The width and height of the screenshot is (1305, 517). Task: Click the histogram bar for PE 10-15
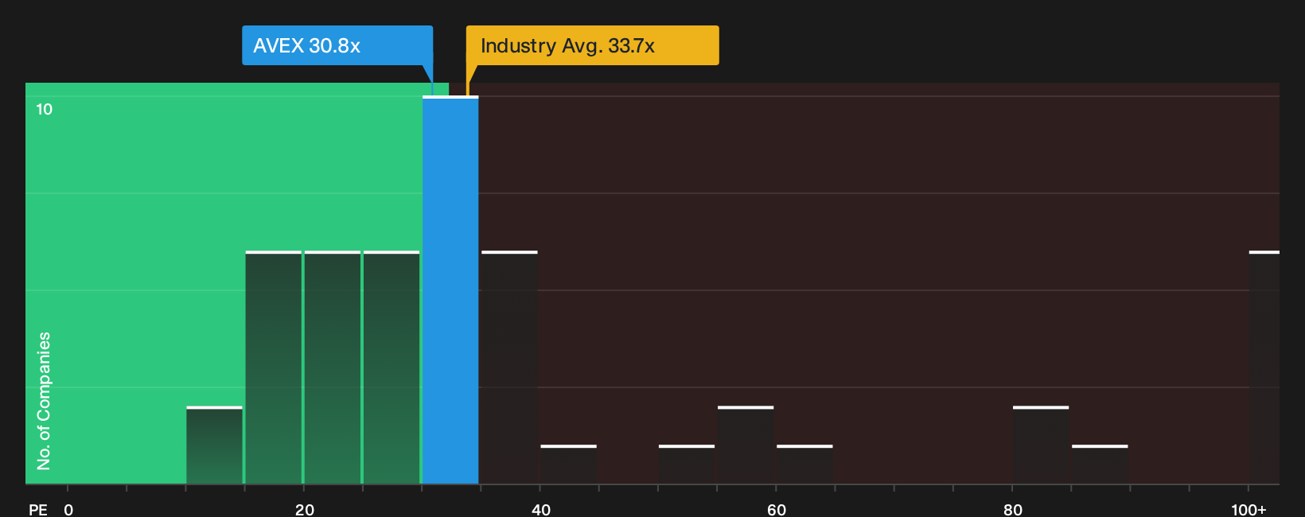(214, 445)
